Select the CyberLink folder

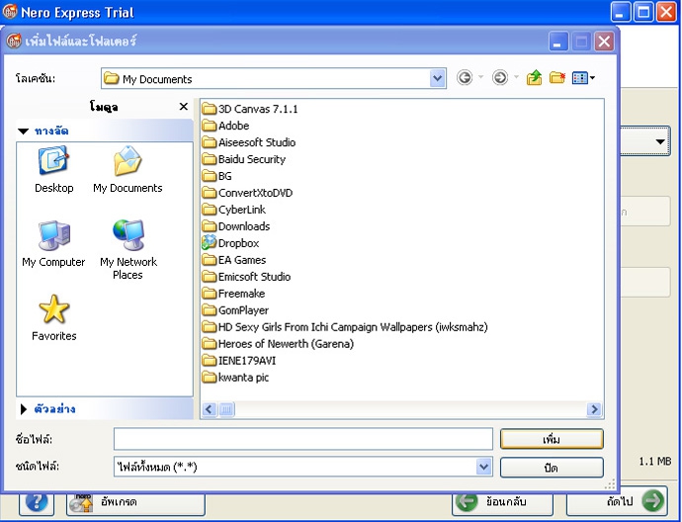point(234,210)
